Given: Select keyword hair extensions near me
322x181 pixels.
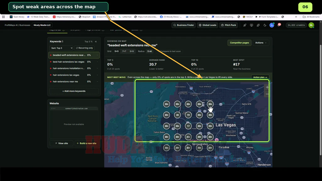Looking at the screenshot, I should click(x=74, y=82).
